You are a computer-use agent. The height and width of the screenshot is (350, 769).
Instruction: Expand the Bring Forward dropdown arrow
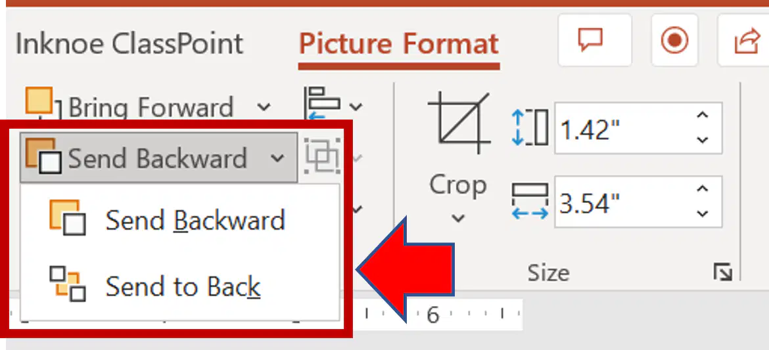point(264,106)
